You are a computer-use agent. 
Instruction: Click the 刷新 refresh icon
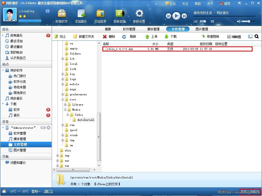[124, 36]
